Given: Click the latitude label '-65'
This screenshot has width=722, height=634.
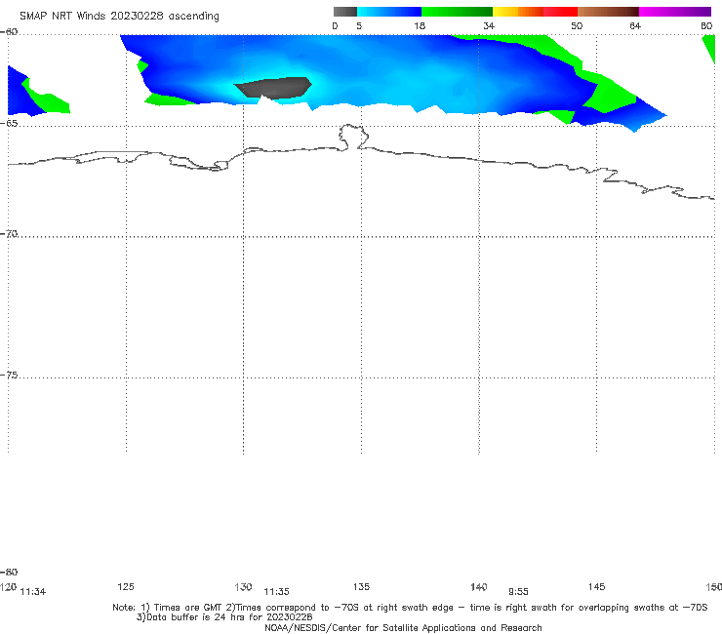Looking at the screenshot, I should point(9,124).
